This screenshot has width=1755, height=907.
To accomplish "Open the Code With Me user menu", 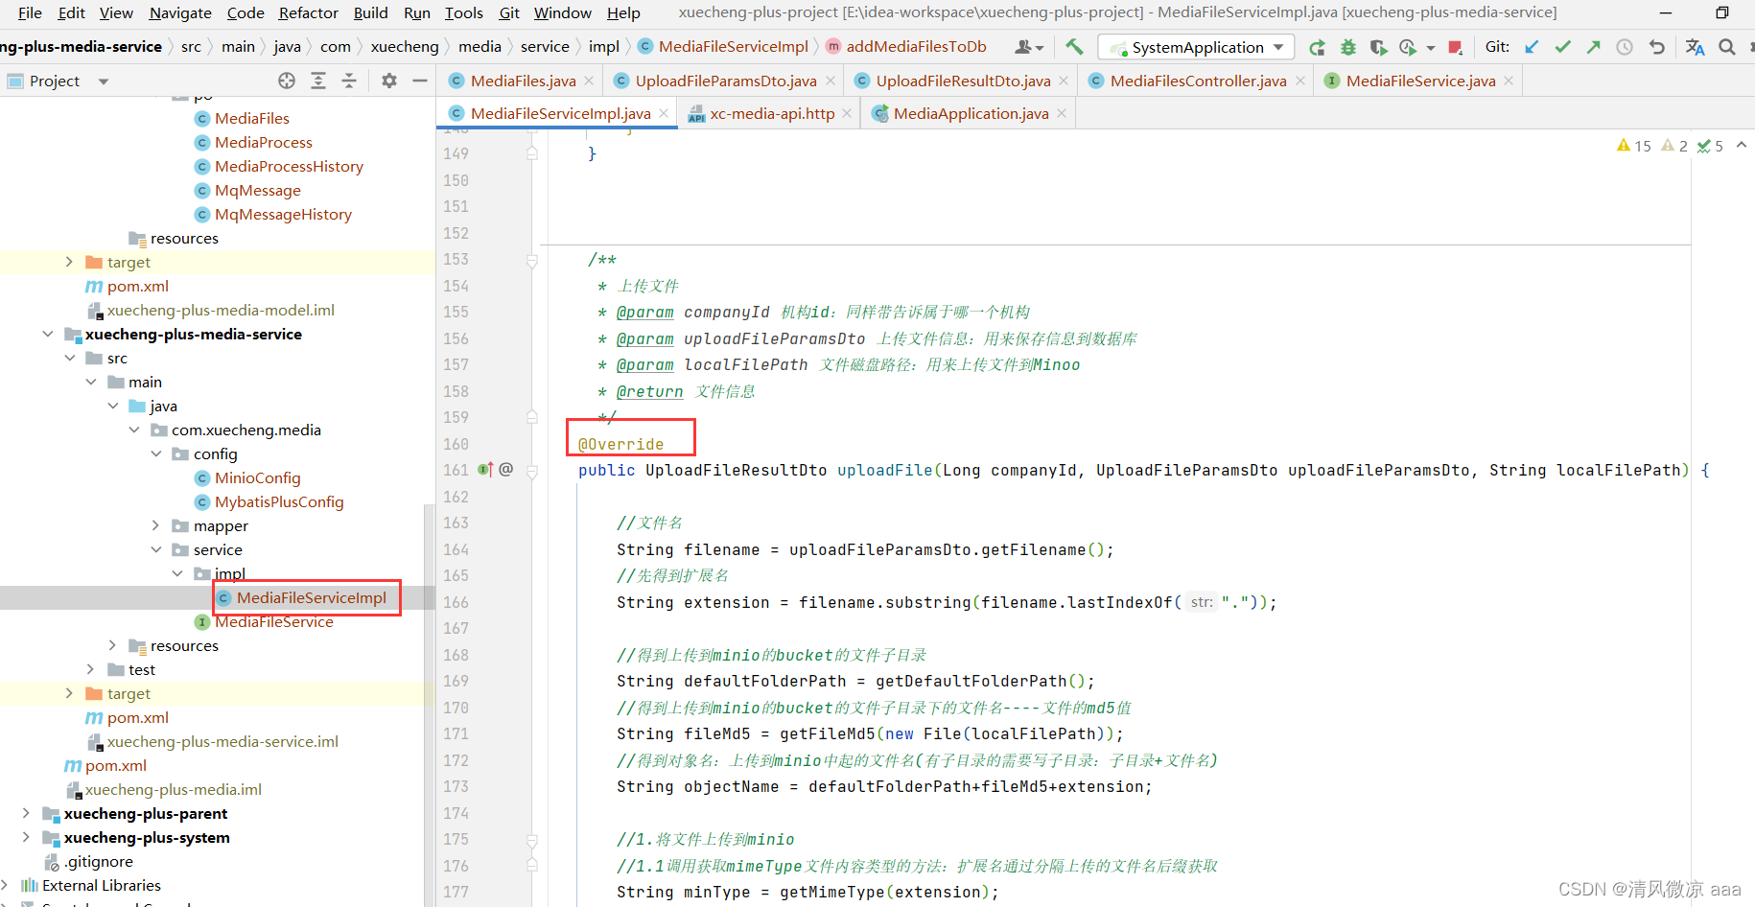I will tap(1029, 47).
